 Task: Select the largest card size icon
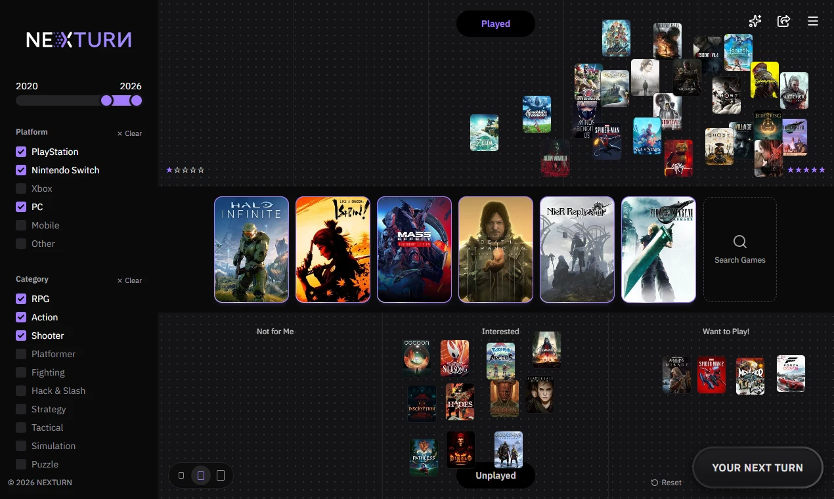pyautogui.click(x=221, y=475)
